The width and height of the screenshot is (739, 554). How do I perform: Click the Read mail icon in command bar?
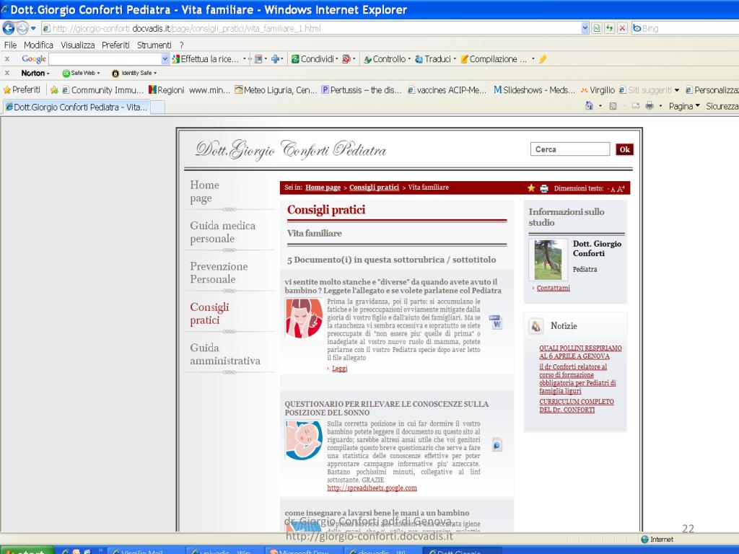pyautogui.click(x=636, y=106)
